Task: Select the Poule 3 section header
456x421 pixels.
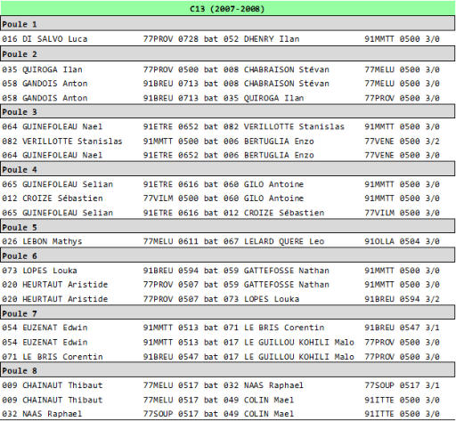Action: pos(228,111)
